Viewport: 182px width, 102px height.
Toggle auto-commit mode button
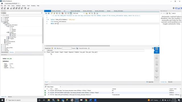click(71, 13)
